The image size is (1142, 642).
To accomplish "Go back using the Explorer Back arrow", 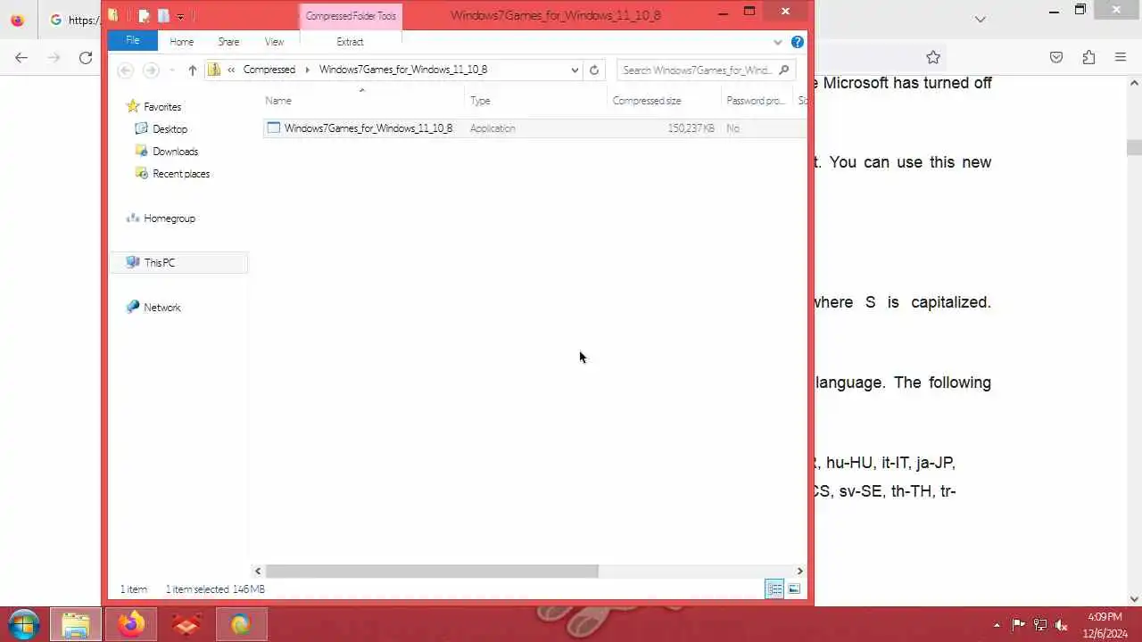I will (126, 70).
